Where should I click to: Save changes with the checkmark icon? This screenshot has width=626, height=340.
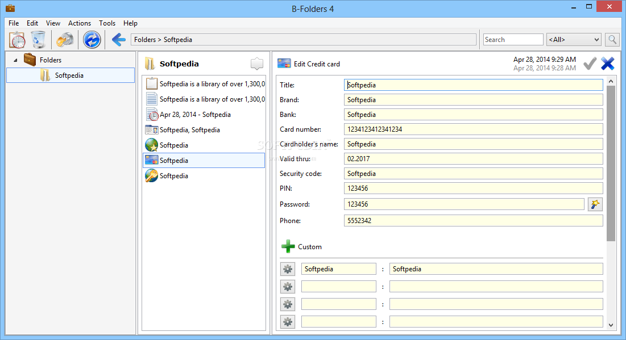coord(590,64)
